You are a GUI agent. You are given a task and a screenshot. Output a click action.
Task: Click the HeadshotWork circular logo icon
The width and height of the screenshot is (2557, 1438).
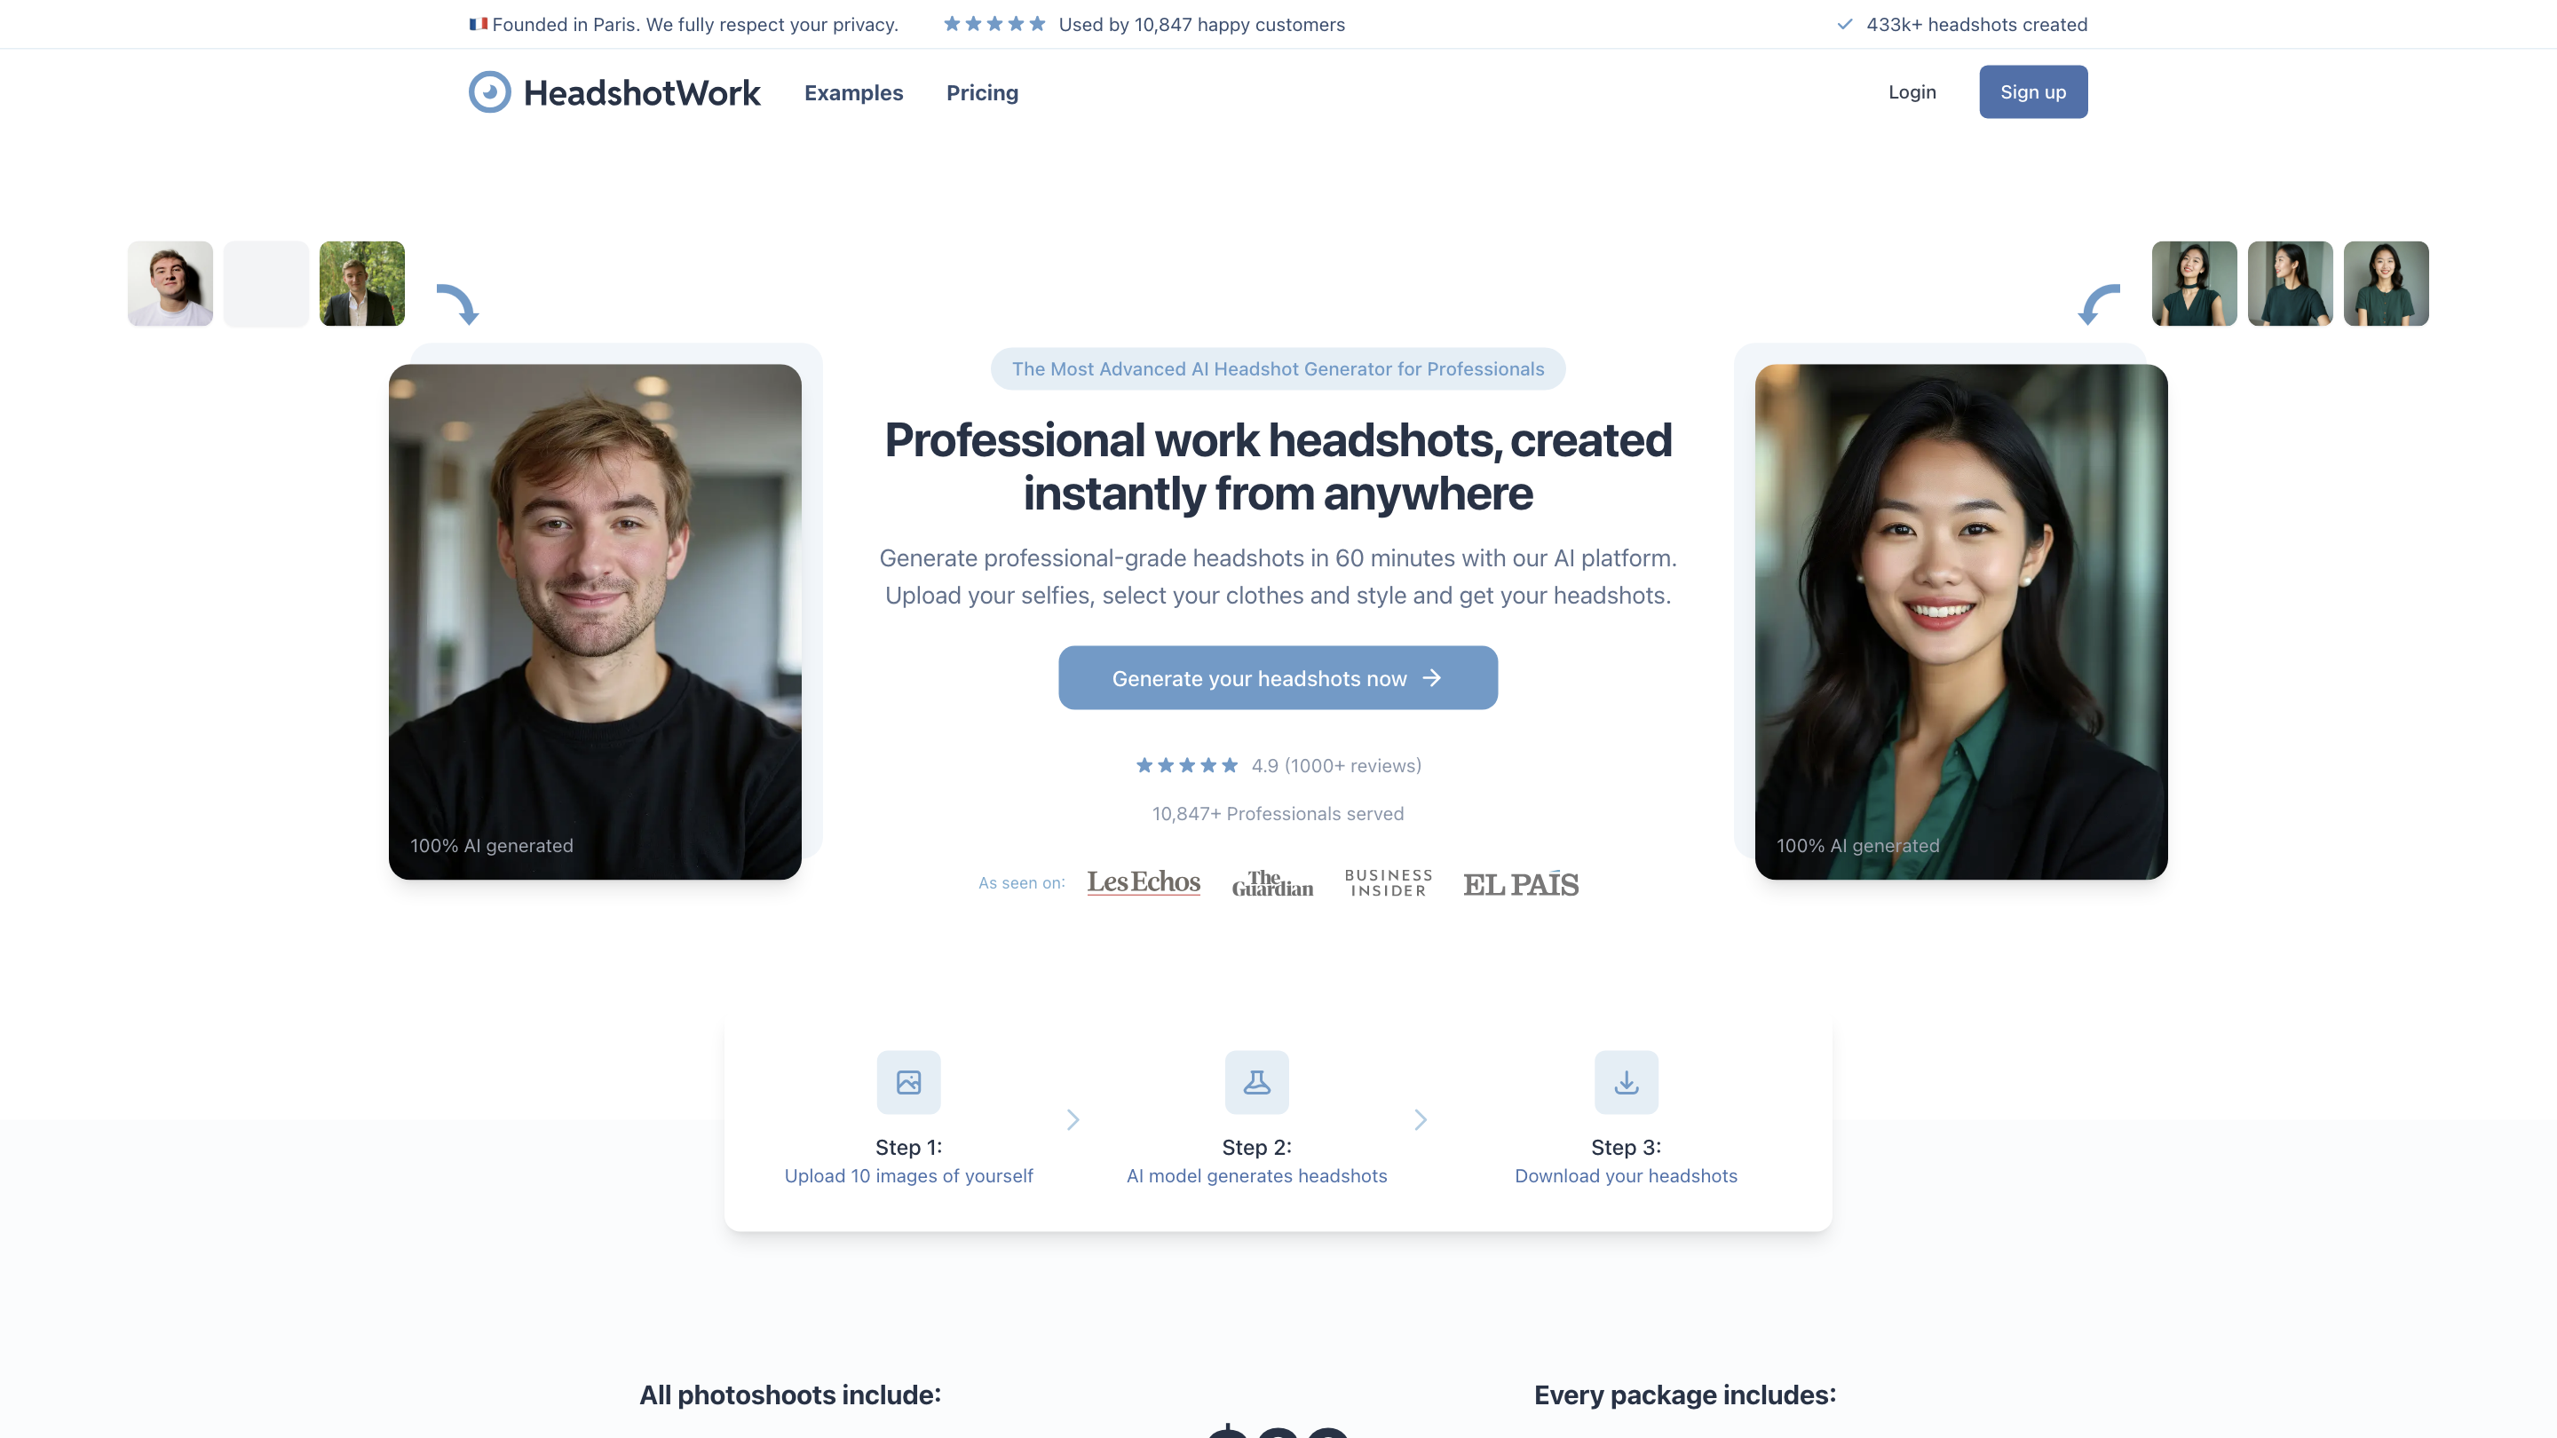pos(489,92)
